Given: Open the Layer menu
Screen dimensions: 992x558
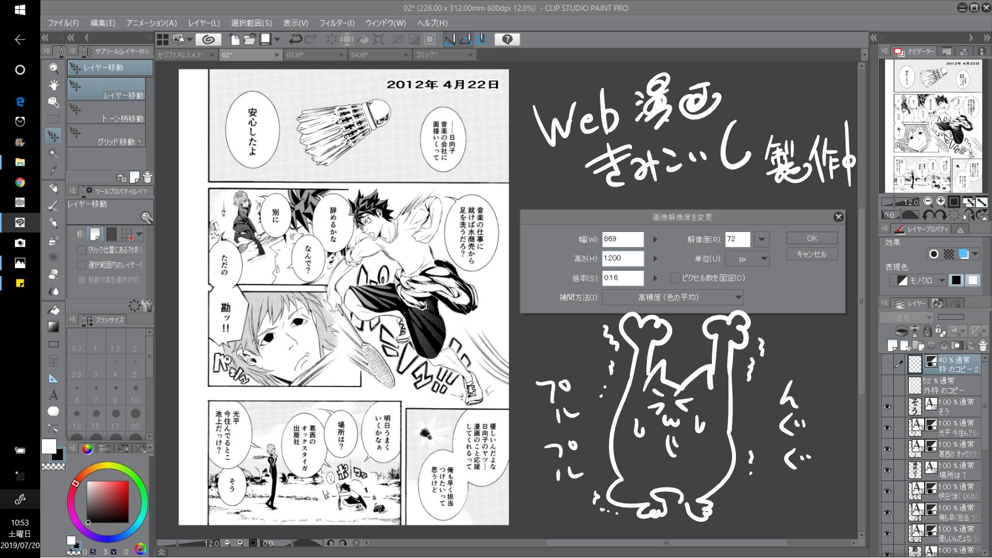Looking at the screenshot, I should (204, 23).
